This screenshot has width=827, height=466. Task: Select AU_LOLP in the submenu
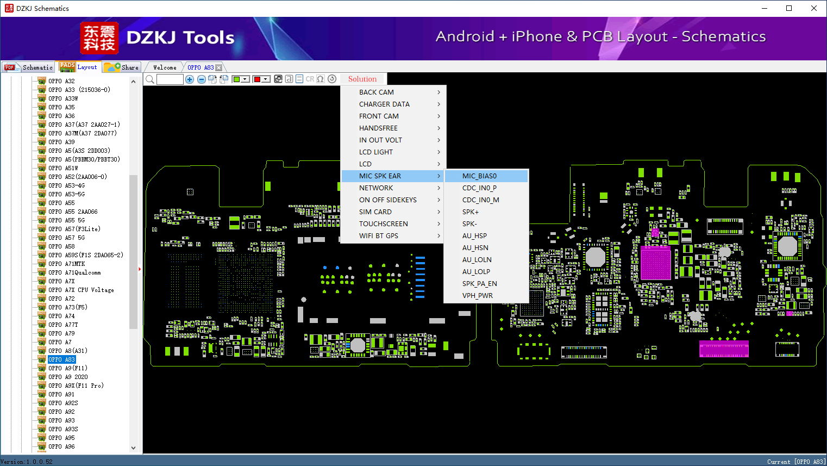486,272
